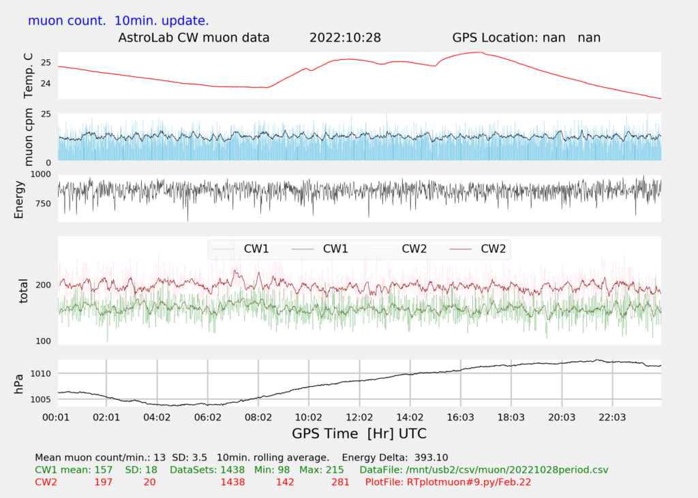698x498 pixels.
Task: Click the '00:01' time tick label
Action: [x=56, y=418]
